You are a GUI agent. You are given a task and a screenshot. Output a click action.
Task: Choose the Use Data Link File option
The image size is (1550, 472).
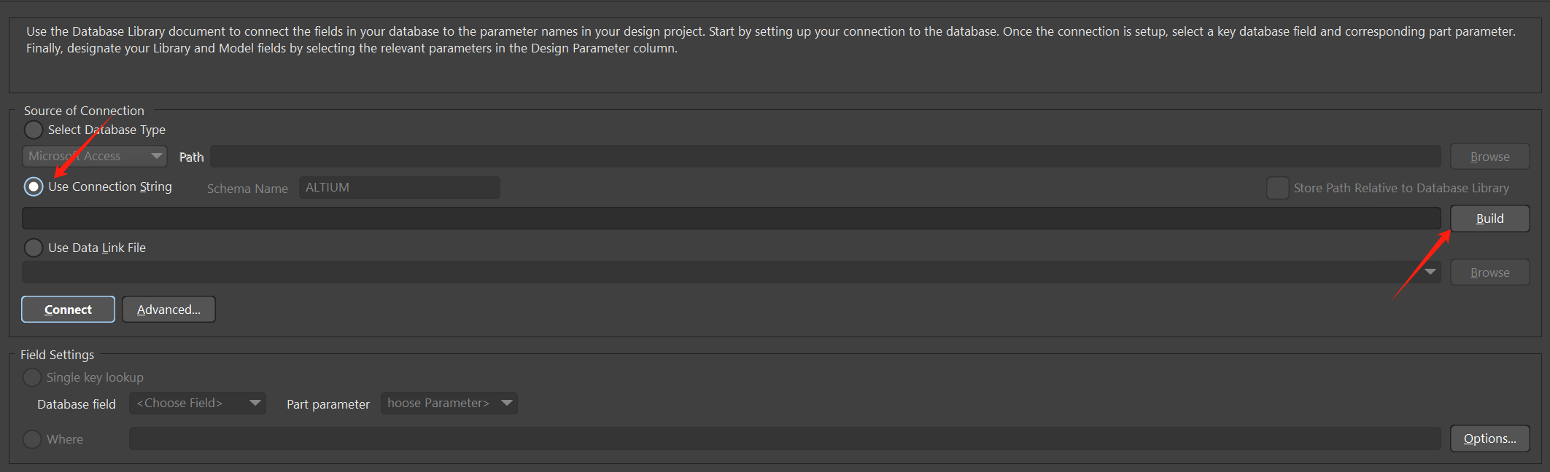point(34,248)
